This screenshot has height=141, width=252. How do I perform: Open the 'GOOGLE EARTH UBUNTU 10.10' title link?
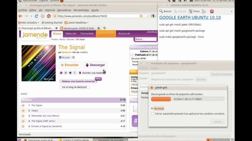point(190,18)
